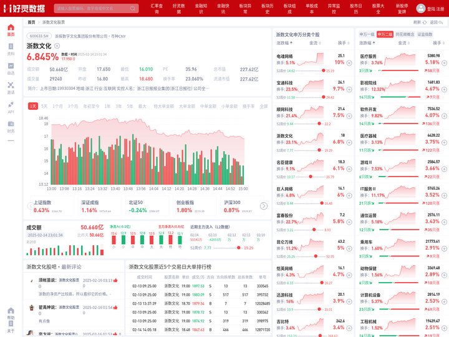
Task: Add 影视院线 sector via its plus icon
Action: coord(444,89)
